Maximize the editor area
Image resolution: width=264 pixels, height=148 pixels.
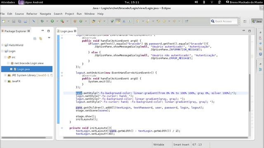tap(250, 31)
